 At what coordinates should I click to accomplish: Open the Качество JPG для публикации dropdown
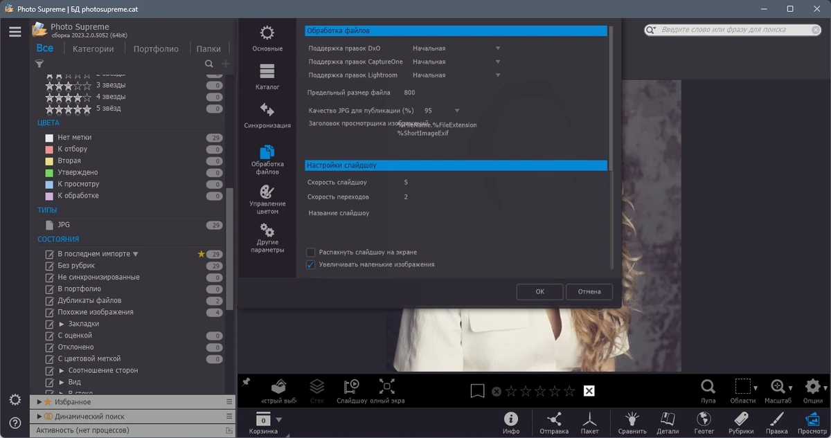pos(442,111)
